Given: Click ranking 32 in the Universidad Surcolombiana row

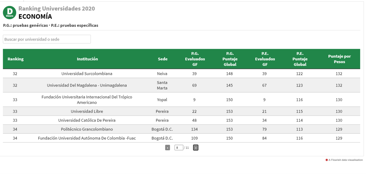Looking at the screenshot, I should point(15,74).
